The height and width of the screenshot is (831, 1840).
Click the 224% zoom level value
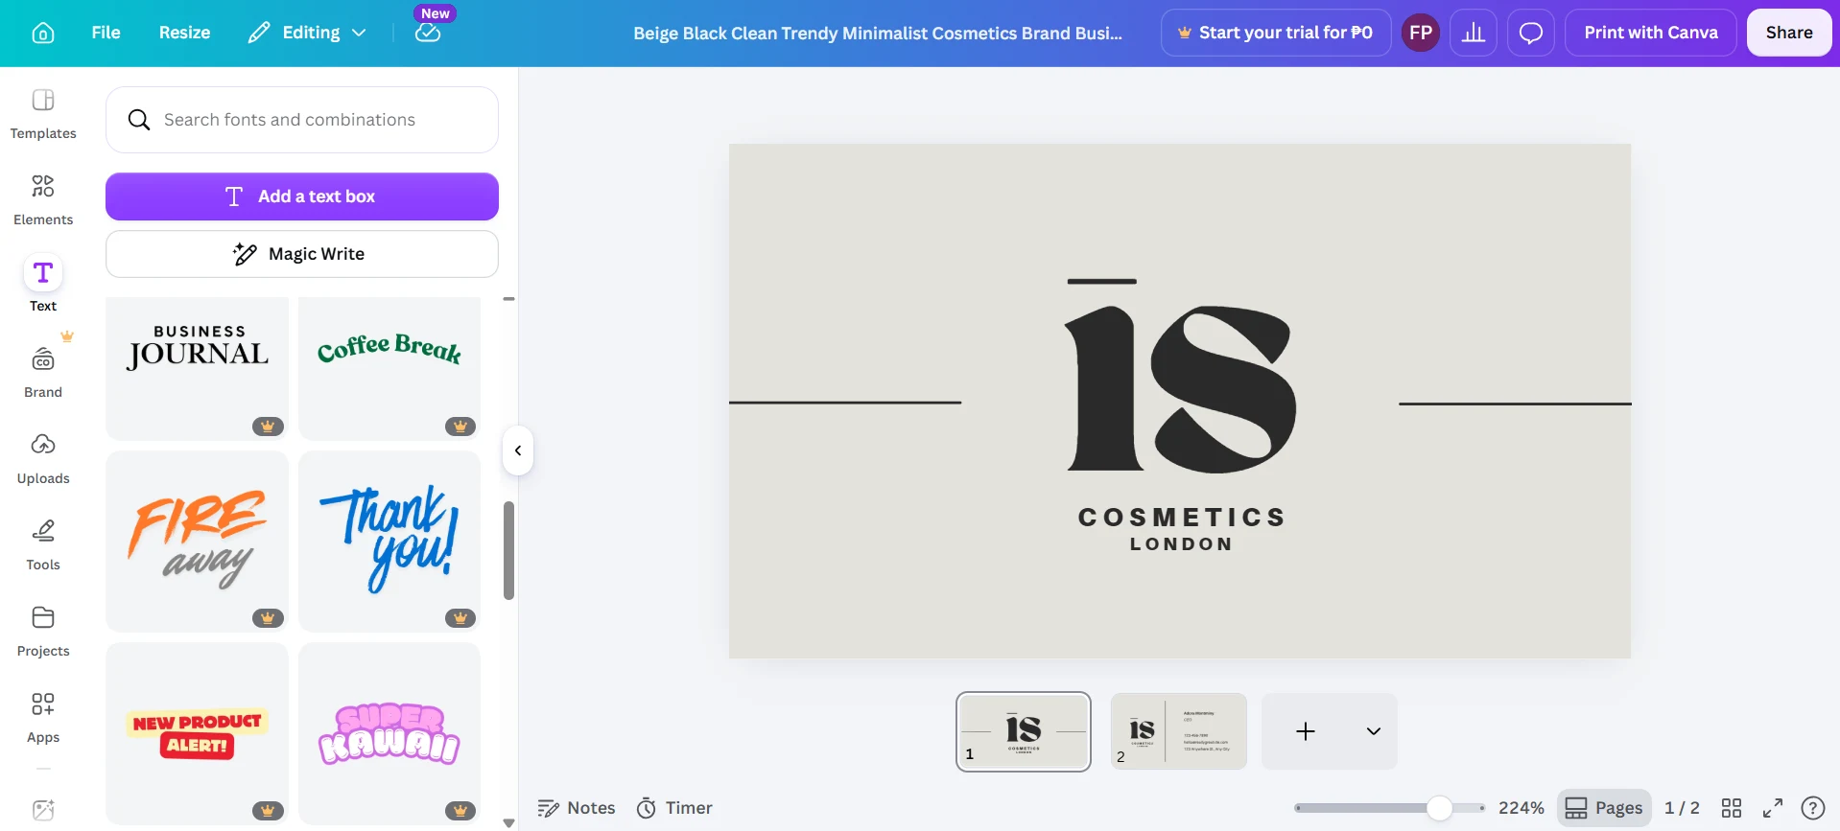click(1521, 808)
